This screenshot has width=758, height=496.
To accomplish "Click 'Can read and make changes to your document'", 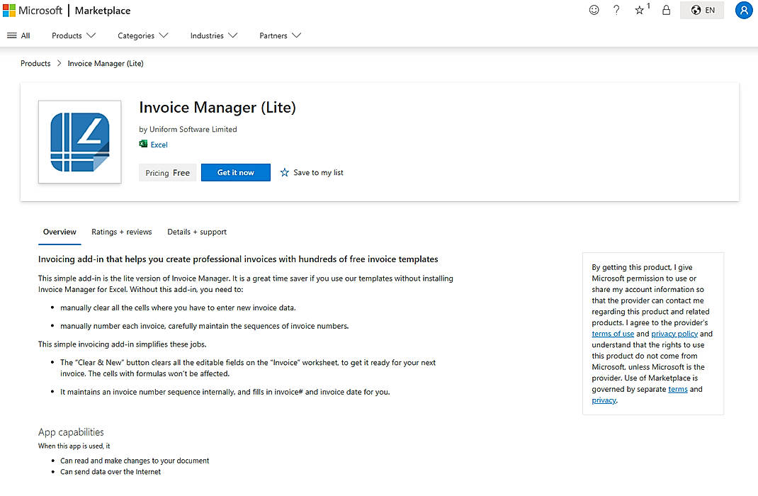I will (x=135, y=461).
